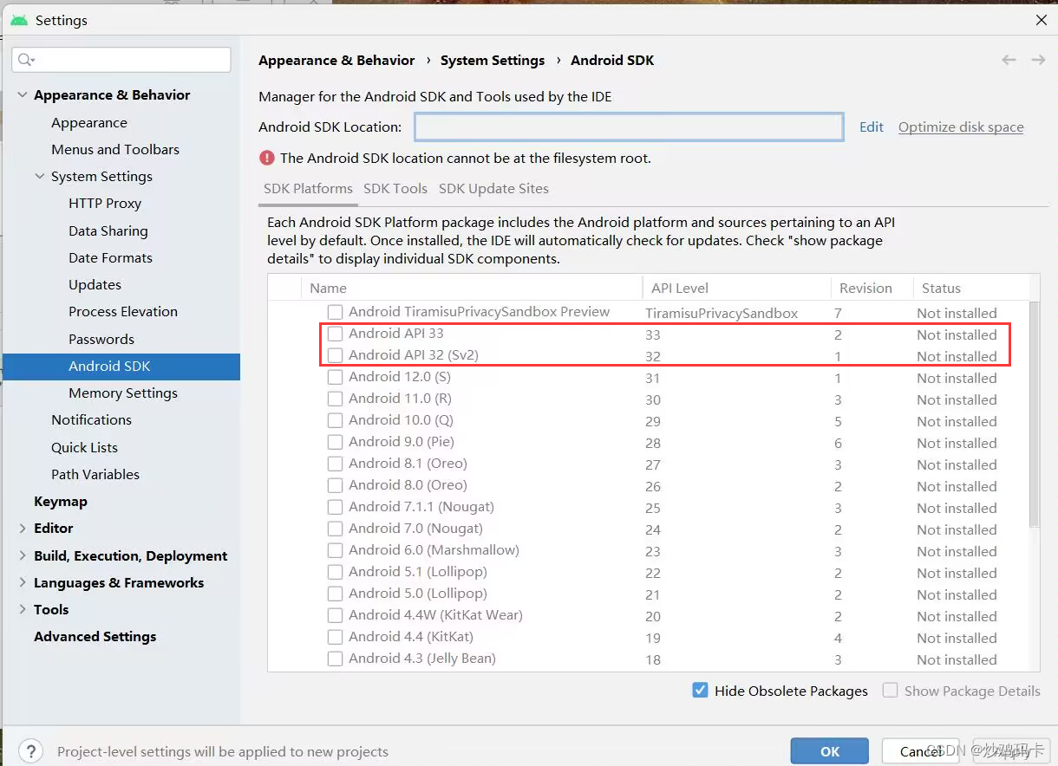This screenshot has width=1058, height=766.
Task: Open Keymap settings
Action: coord(61,501)
